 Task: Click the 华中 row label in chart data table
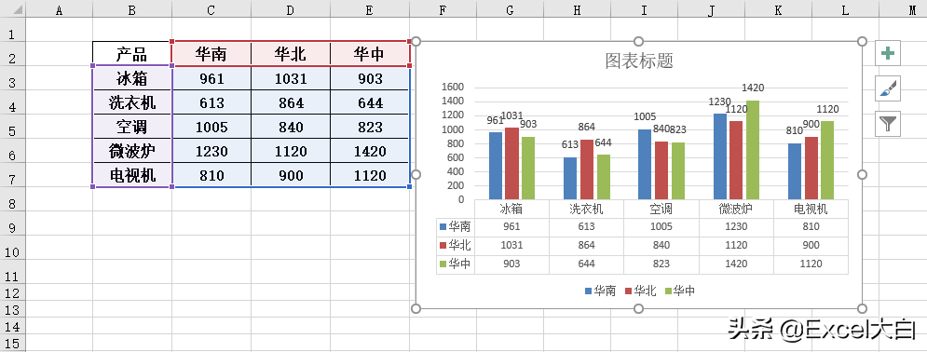pyautogui.click(x=455, y=264)
